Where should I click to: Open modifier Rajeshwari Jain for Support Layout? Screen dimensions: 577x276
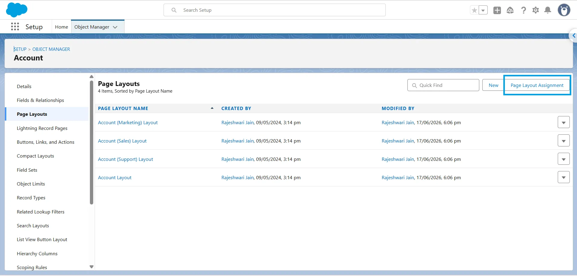[398, 159]
